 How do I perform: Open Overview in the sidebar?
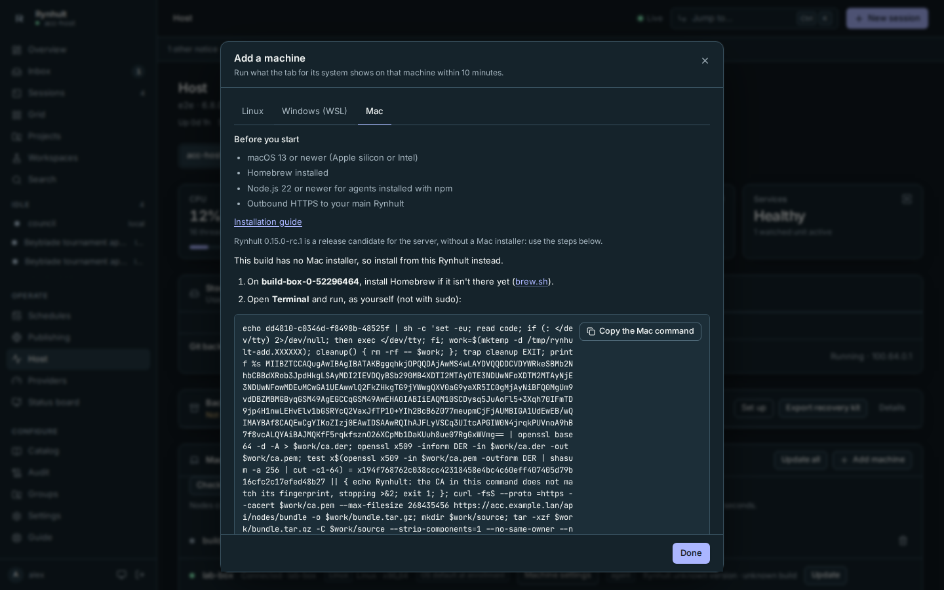point(79,50)
